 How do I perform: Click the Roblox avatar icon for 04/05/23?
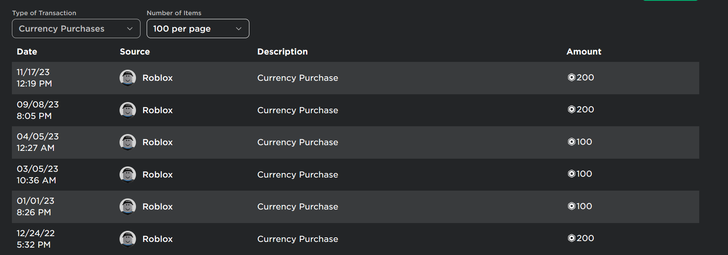pos(128,142)
